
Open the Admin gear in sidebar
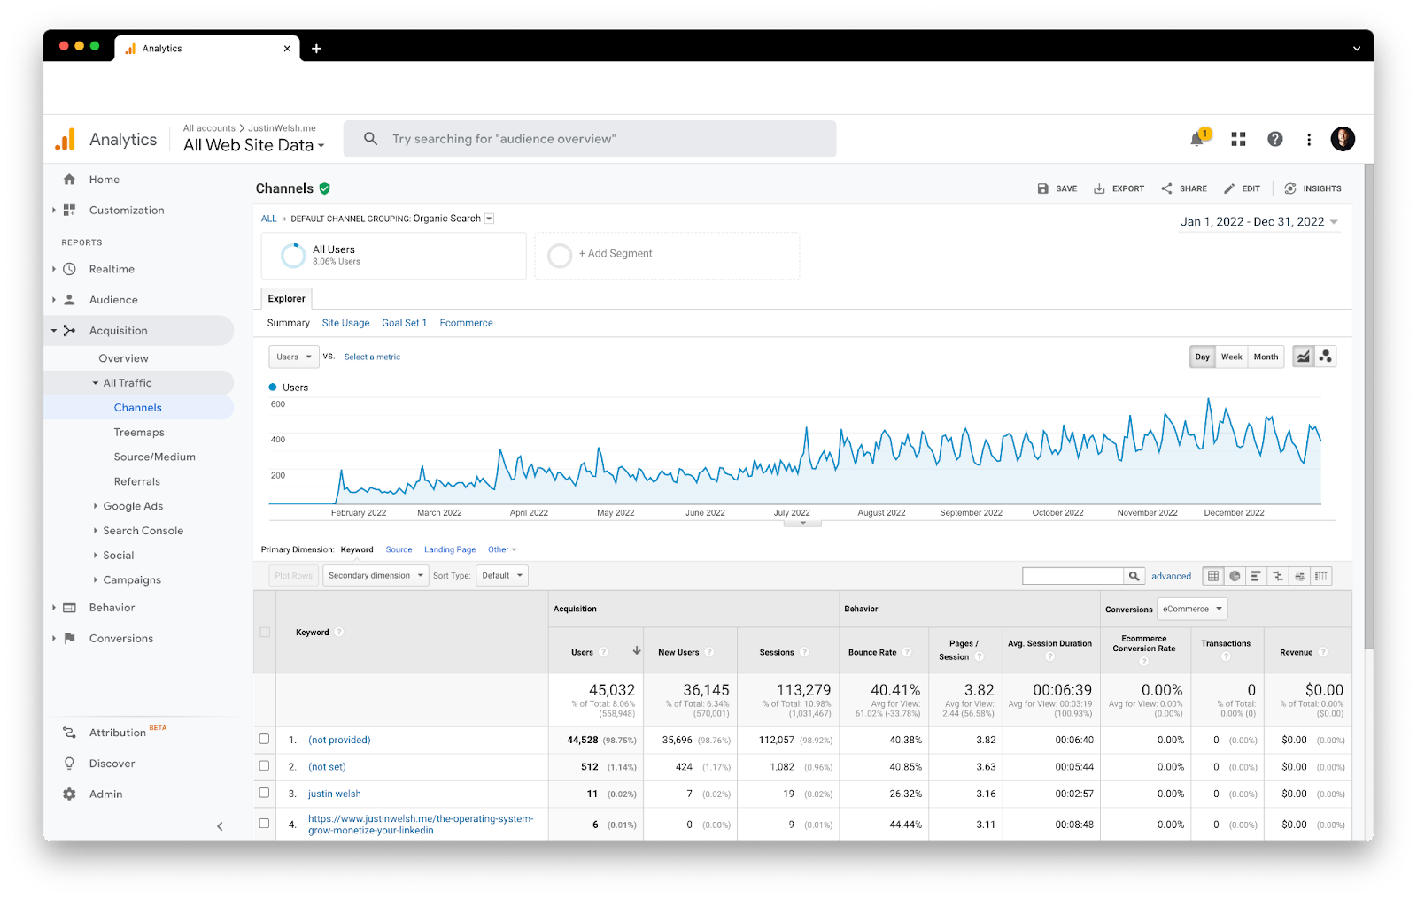70,794
